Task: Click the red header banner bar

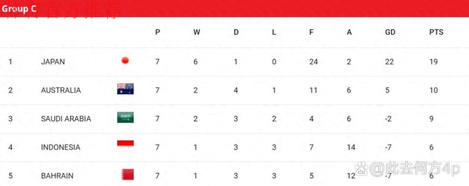Action: tap(260, 9)
